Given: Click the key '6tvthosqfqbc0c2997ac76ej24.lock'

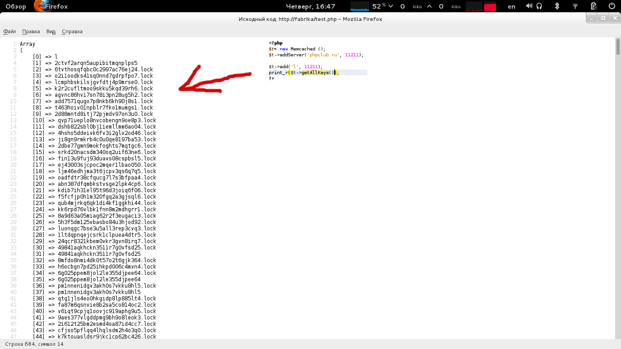Looking at the screenshot, I should click(x=104, y=70).
